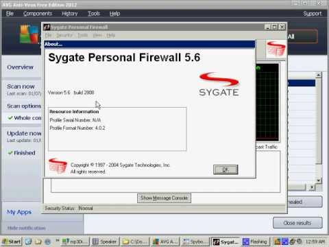Click the AVG colored logo icon
Screen dimensions: 329x247
point(29,34)
